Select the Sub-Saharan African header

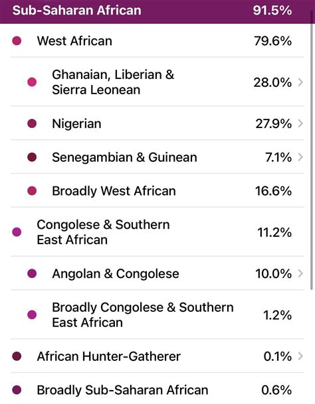pyautogui.click(x=156, y=11)
